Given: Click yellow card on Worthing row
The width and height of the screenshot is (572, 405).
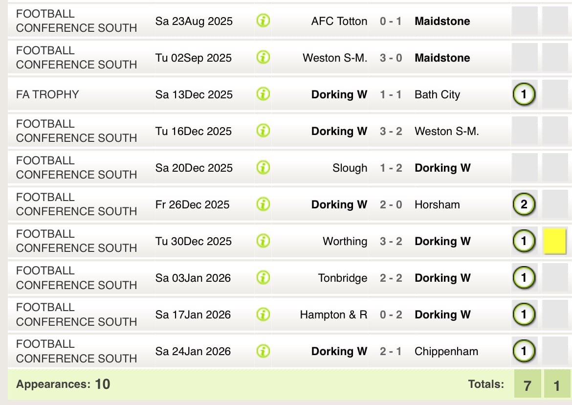Looking at the screenshot, I should coord(555,241).
